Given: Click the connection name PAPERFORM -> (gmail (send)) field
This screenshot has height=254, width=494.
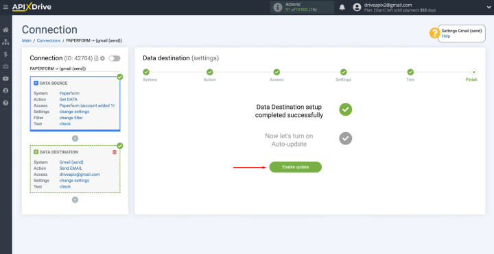Looking at the screenshot, I should click(x=75, y=68).
